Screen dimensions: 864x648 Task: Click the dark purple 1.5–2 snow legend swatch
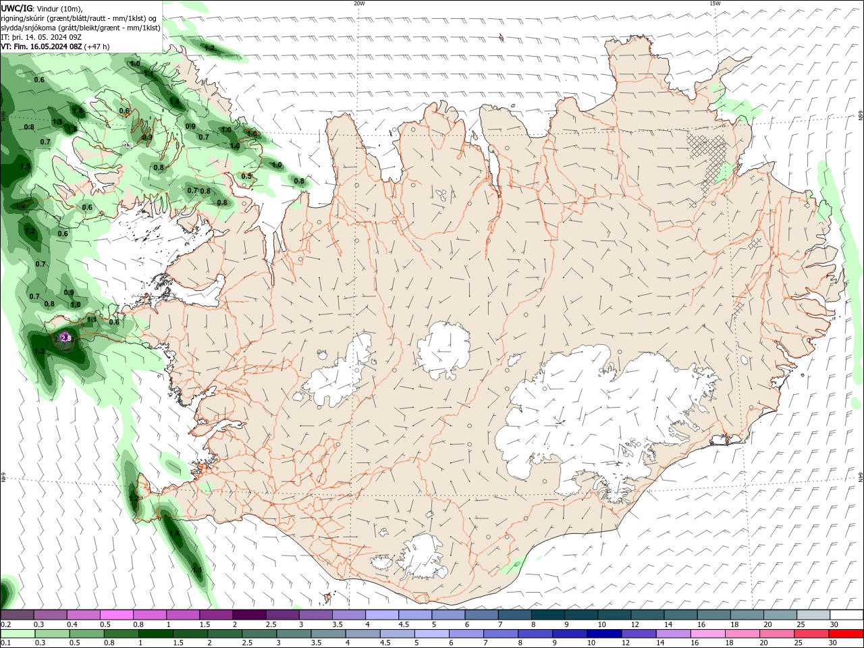(x=215, y=615)
